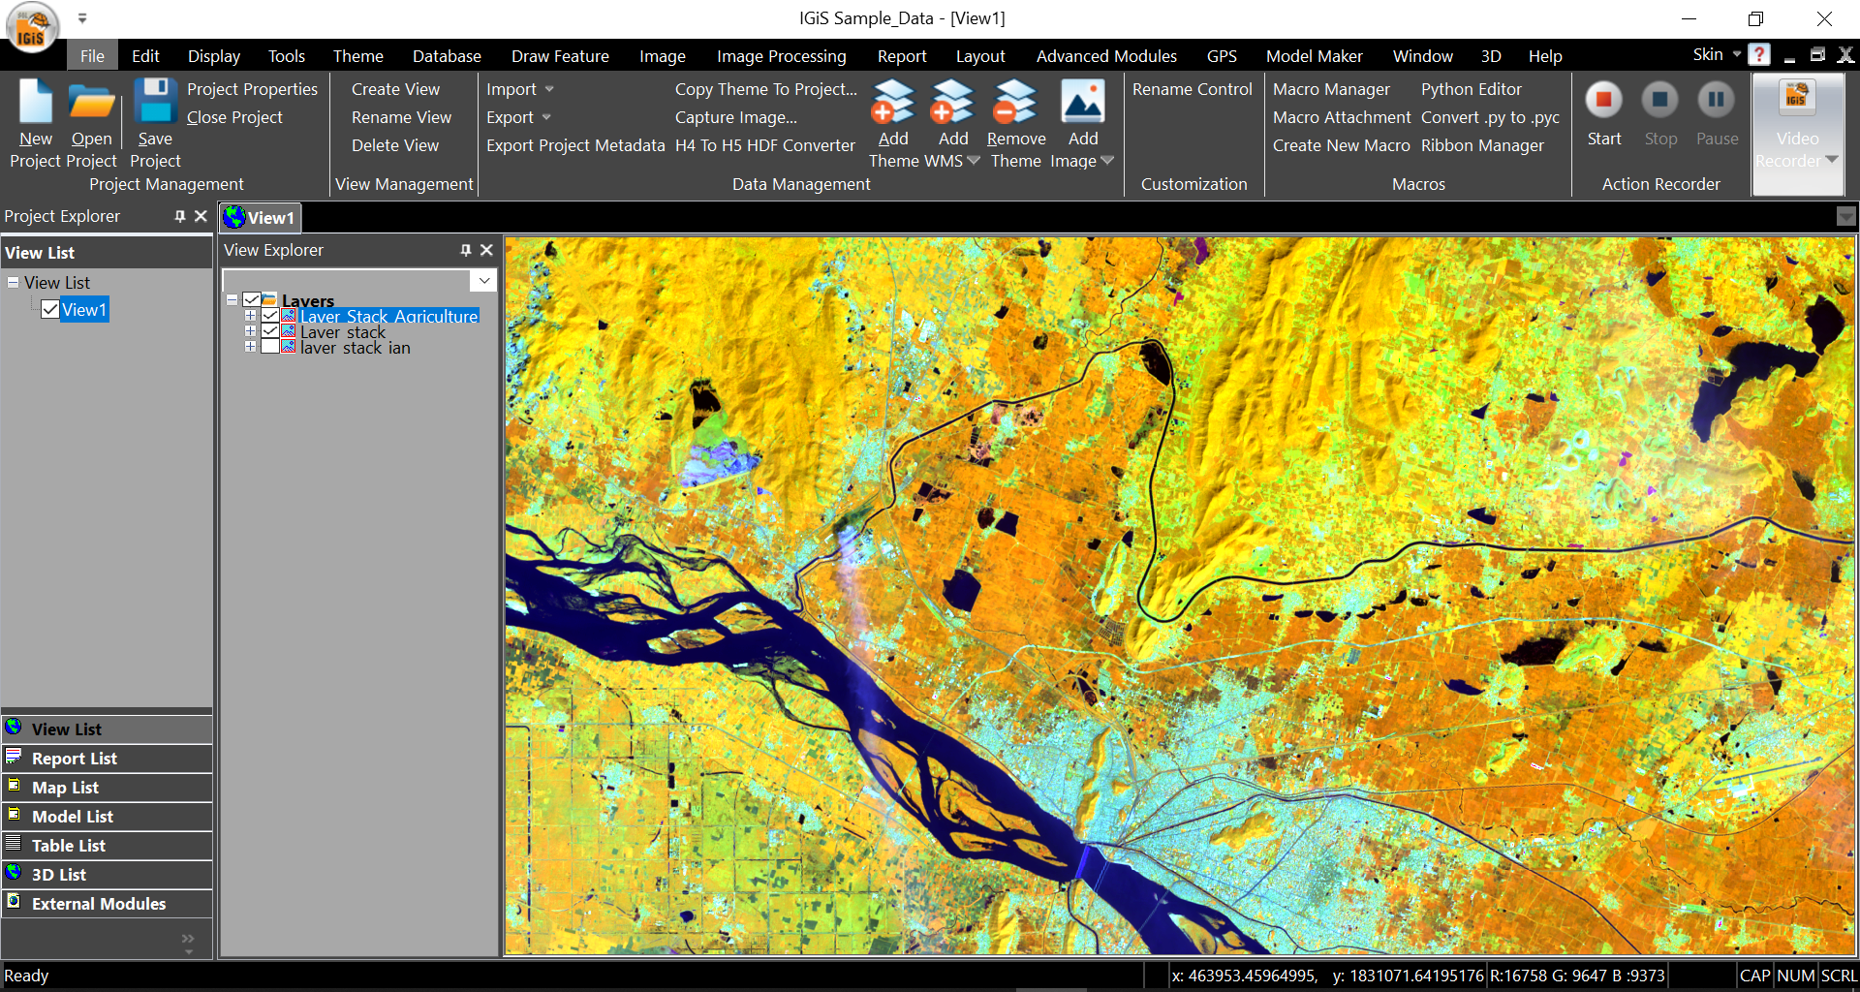Click the Table List icon
Image resolution: width=1860 pixels, height=992 pixels.
click(14, 844)
